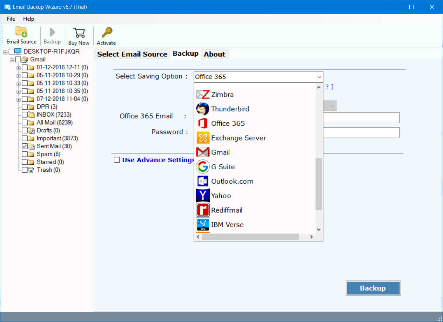Select the Rediffmail icon
443x322 pixels.
203,210
